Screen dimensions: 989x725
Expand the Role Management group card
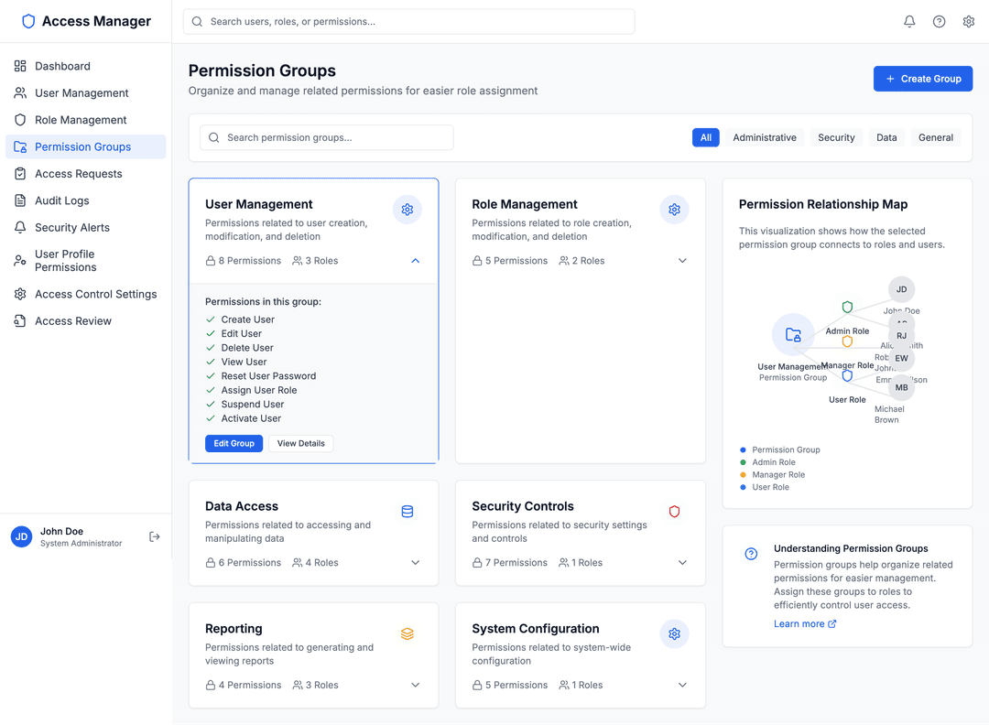tap(682, 261)
